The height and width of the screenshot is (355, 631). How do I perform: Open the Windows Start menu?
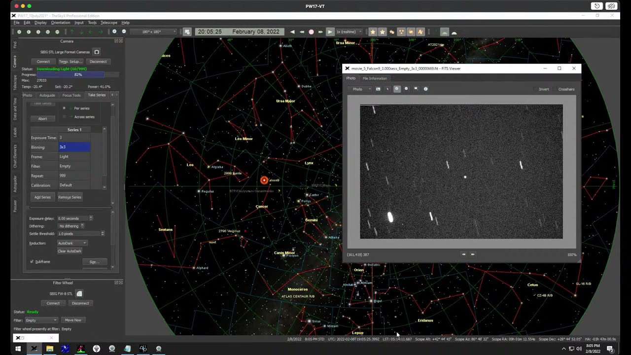[18, 349]
